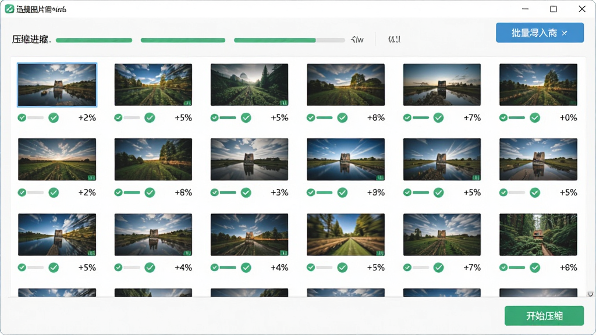Click large check under top row's fourth thumbnail
Screen dimensions: 596x335
pyautogui.click(x=342, y=117)
